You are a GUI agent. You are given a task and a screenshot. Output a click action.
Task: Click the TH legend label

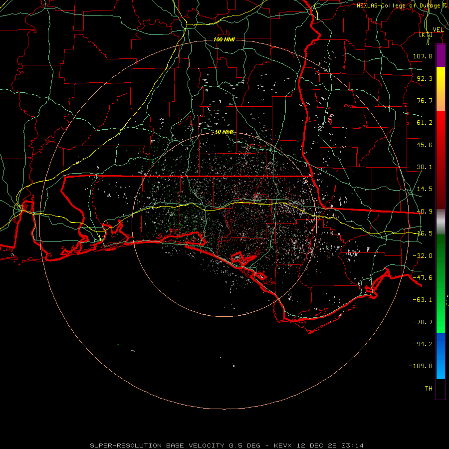click(429, 389)
